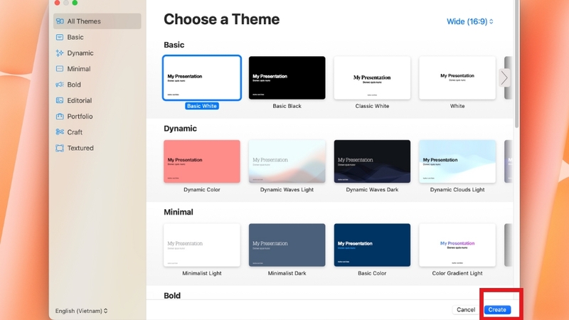Select the Minimalist Dark thumbnail
569x320 pixels.
pos(287,245)
